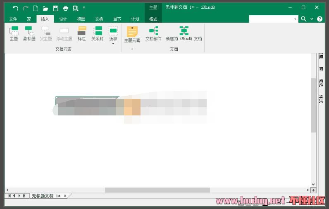The height and width of the screenshot is (209, 329).
Task: Collapse the ribbon with chevron arrow
Action: coord(312,19)
